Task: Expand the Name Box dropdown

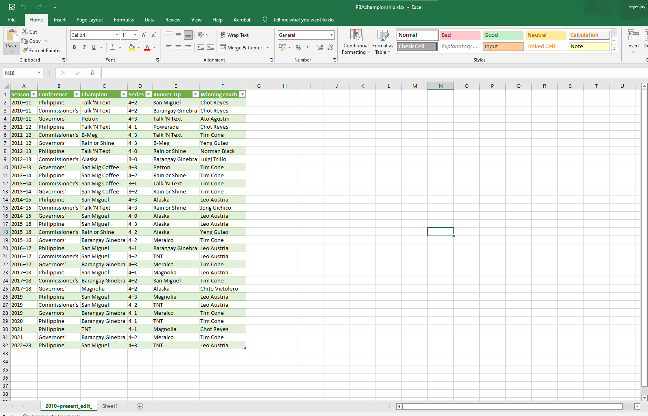Action: point(39,73)
